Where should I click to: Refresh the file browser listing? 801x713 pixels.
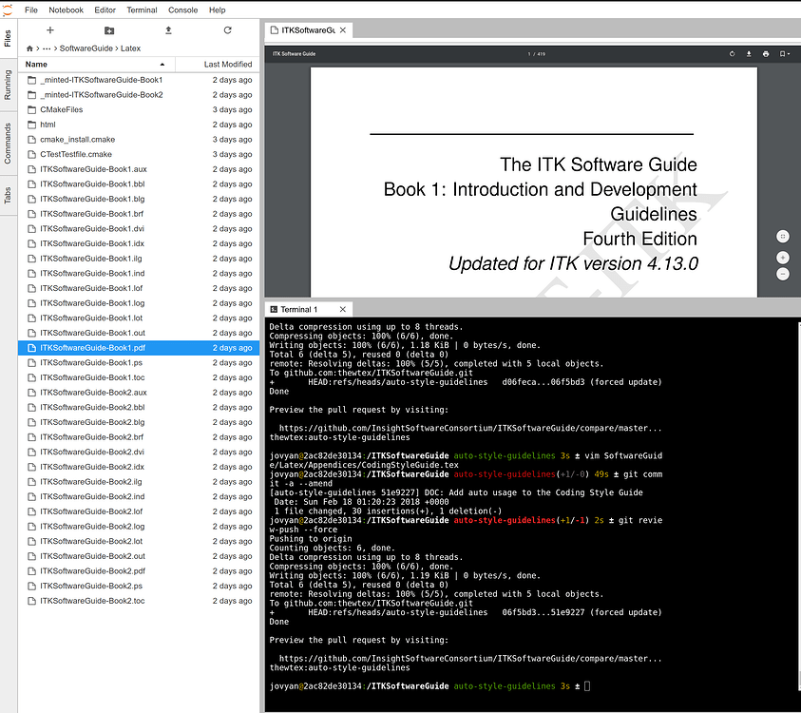[x=227, y=31]
